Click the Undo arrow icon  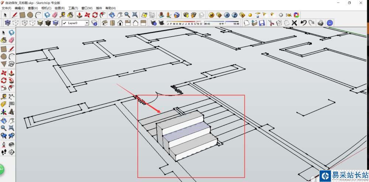click(x=304, y=23)
